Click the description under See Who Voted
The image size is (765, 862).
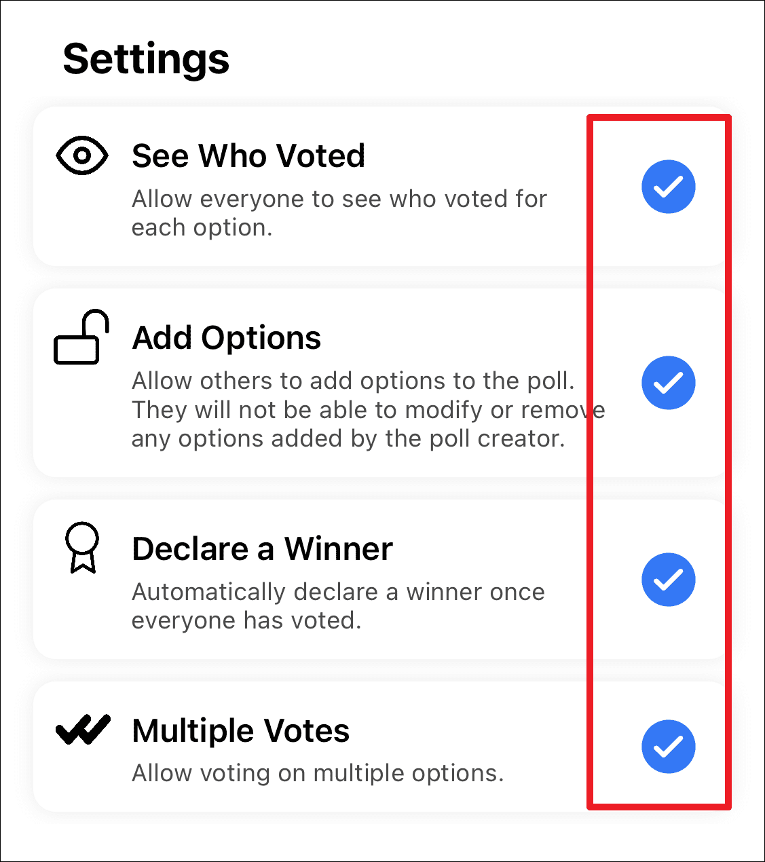(339, 212)
